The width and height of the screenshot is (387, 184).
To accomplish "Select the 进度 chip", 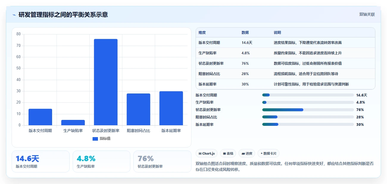I will coord(247,153).
